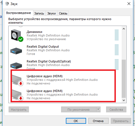The image size is (135, 126).
Task: Click the Отмена button
Action: [98, 121]
